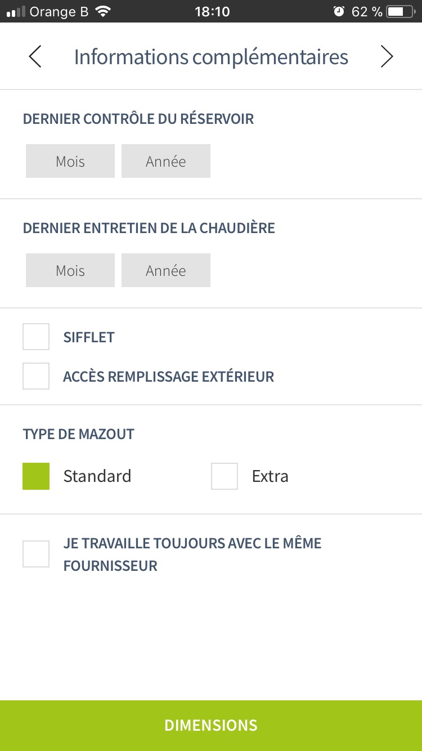Enable the Sifflet checkbox

coord(36,337)
